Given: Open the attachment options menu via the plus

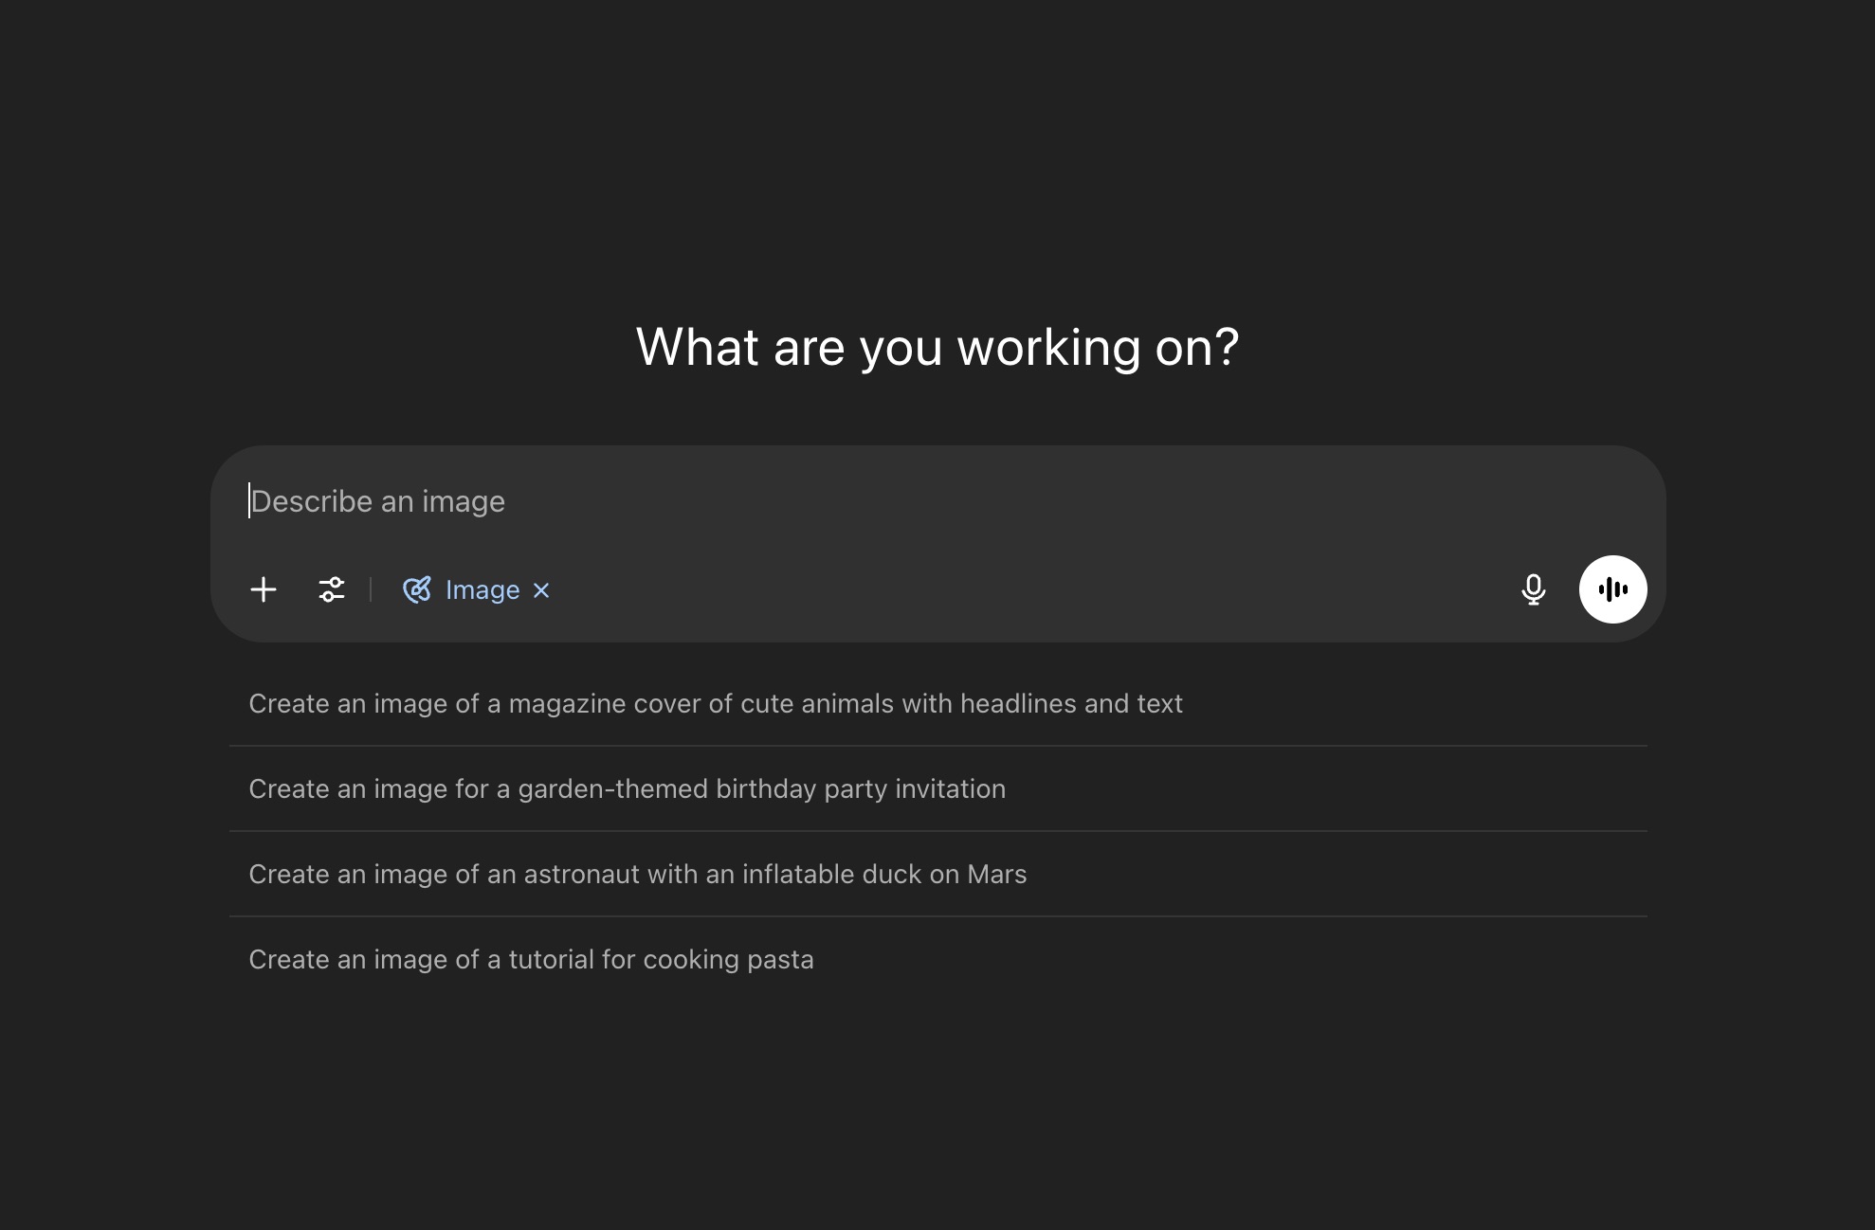Looking at the screenshot, I should 264,589.
